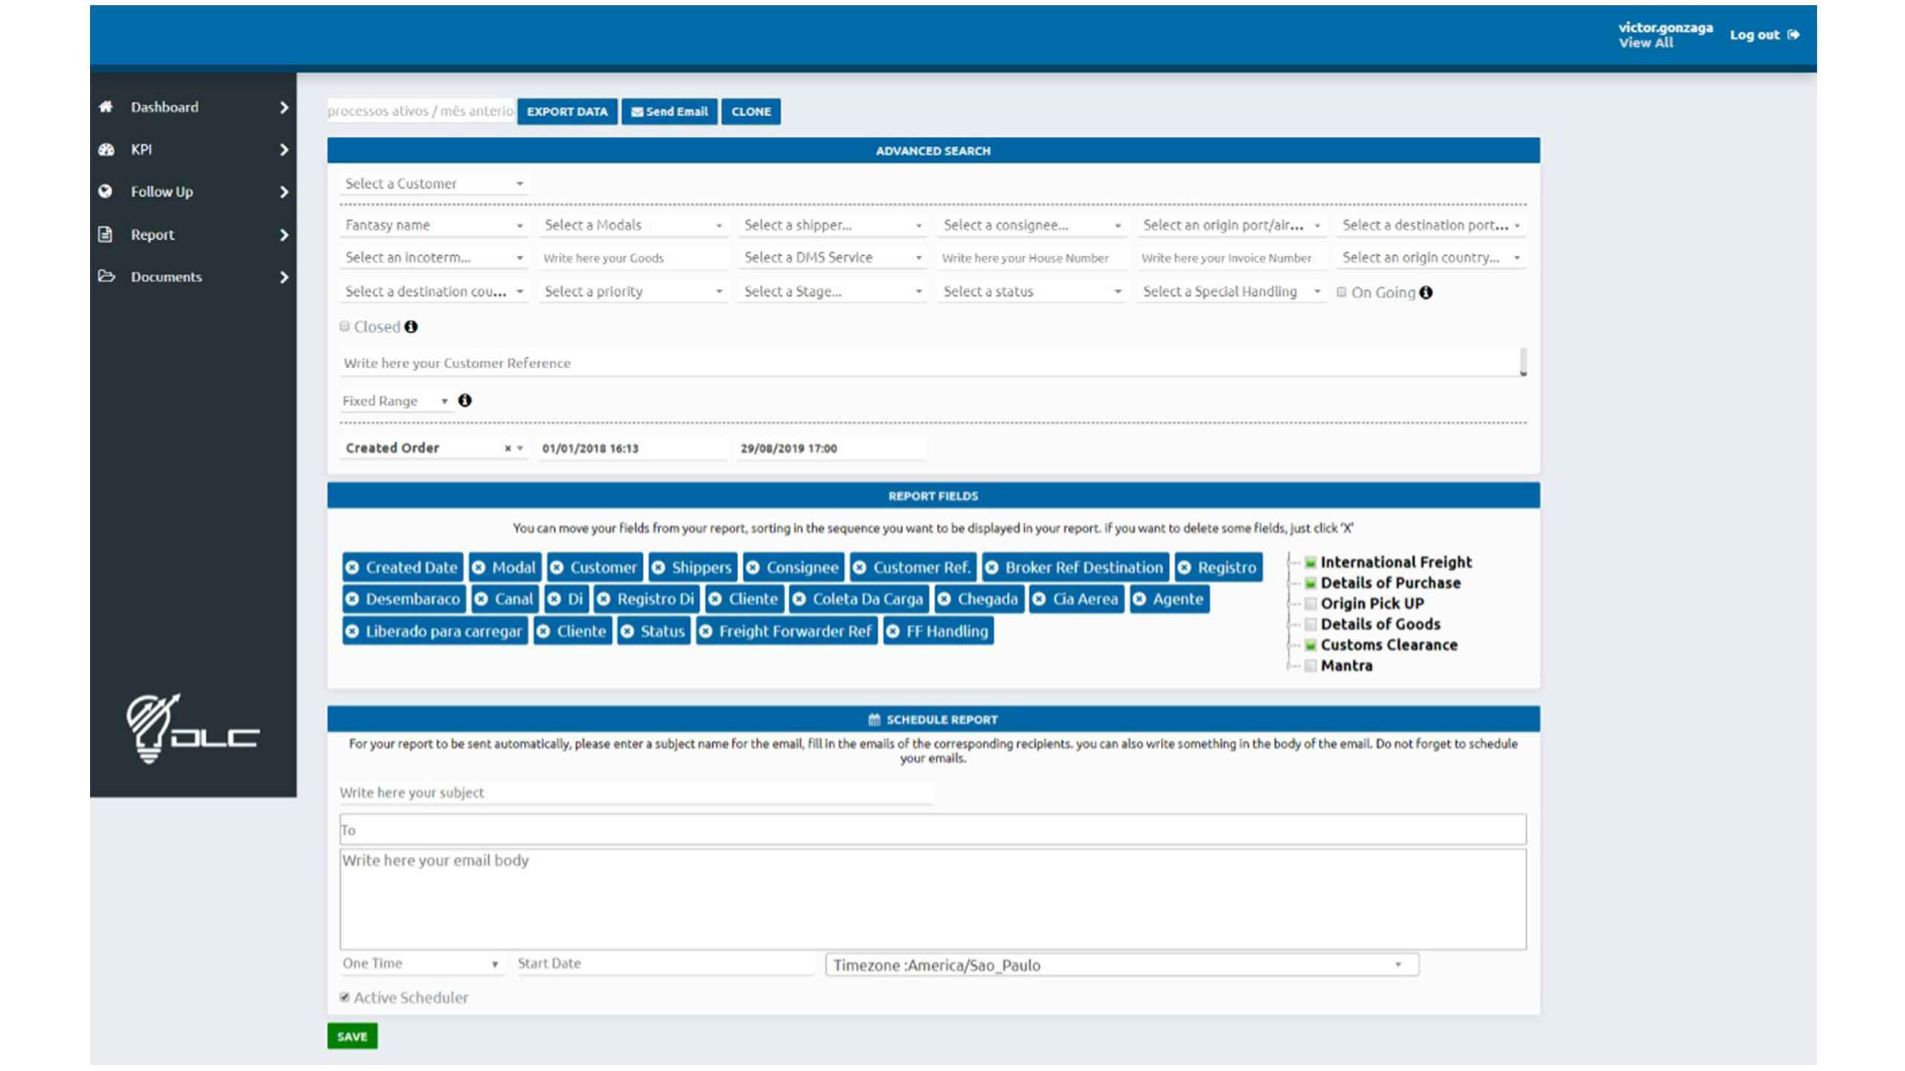Viewport: 1905px width, 1071px height.
Task: Open the Select a Special Handling dropdown
Action: point(1232,292)
